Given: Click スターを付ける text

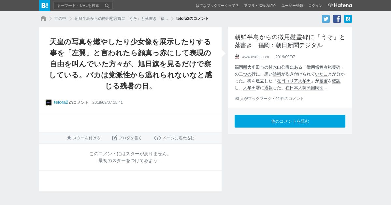Looking at the screenshot, I should [x=87, y=138].
